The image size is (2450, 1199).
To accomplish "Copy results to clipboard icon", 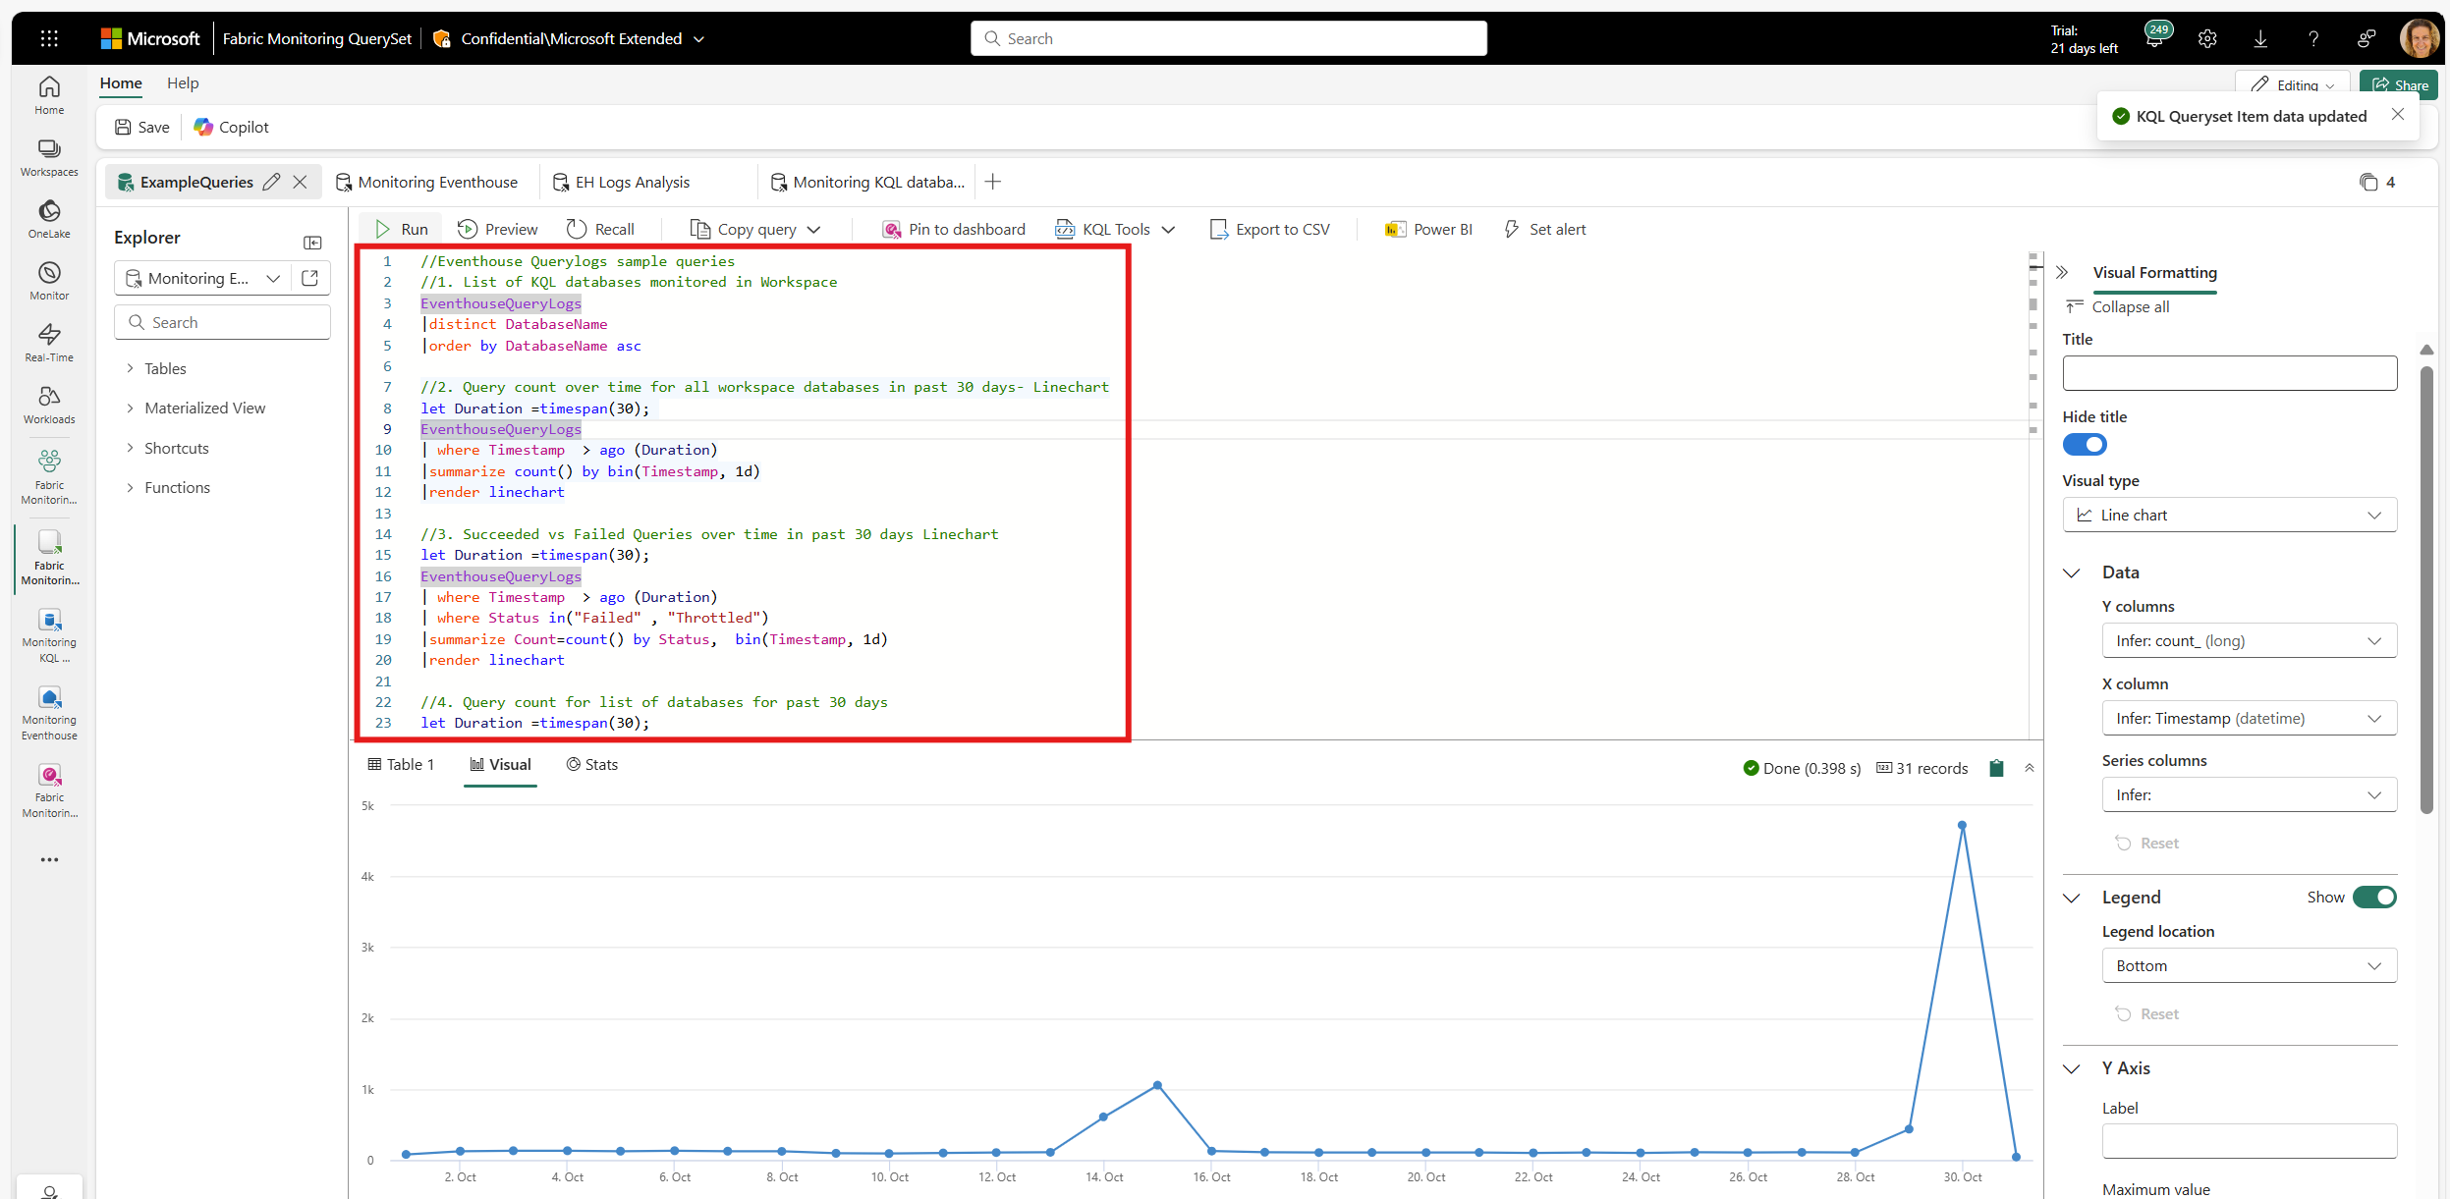I will [x=1996, y=768].
